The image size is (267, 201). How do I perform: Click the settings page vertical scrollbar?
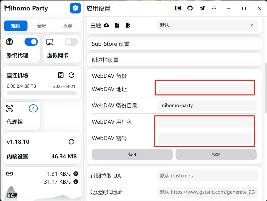[266, 88]
